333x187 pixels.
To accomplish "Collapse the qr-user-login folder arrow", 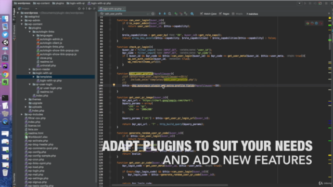I will pos(30,84).
